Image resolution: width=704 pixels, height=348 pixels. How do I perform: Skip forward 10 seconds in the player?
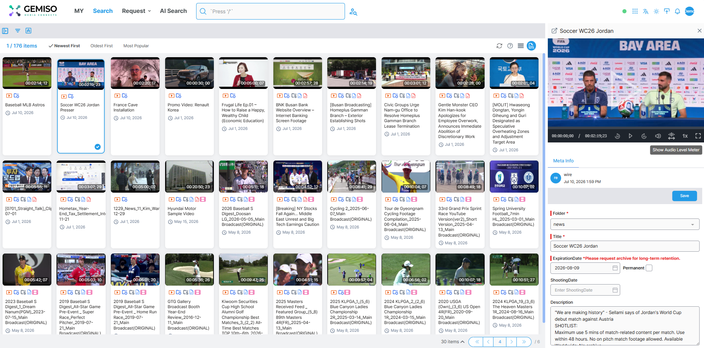644,136
